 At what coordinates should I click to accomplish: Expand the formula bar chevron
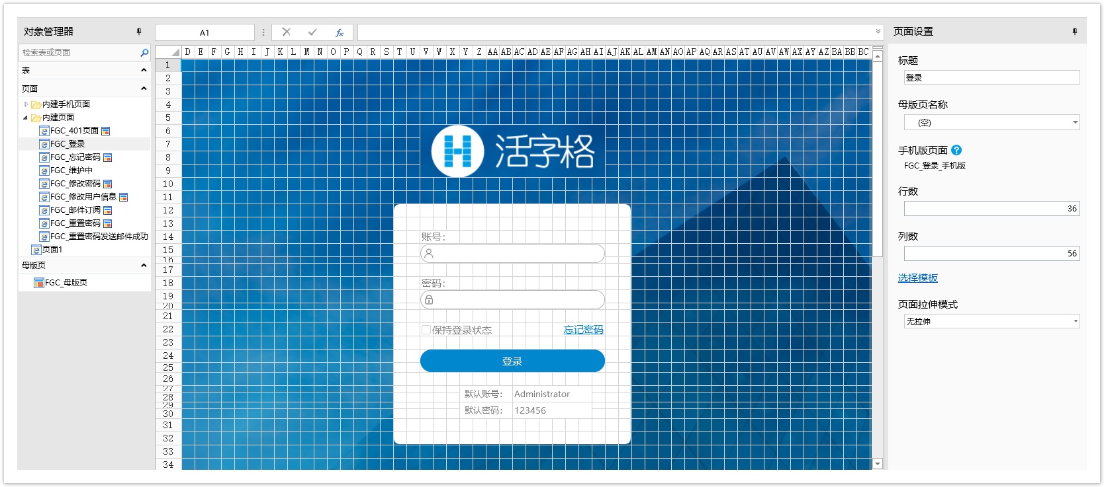click(x=878, y=32)
